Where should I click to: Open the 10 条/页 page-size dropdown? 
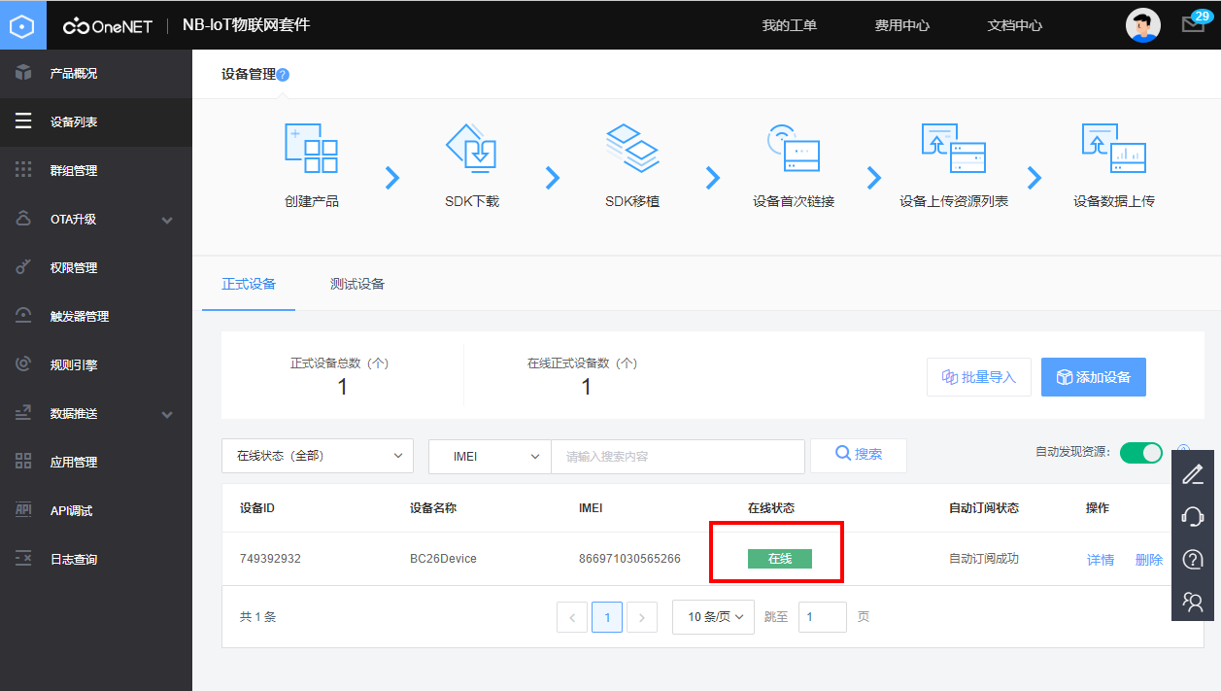pos(713,616)
